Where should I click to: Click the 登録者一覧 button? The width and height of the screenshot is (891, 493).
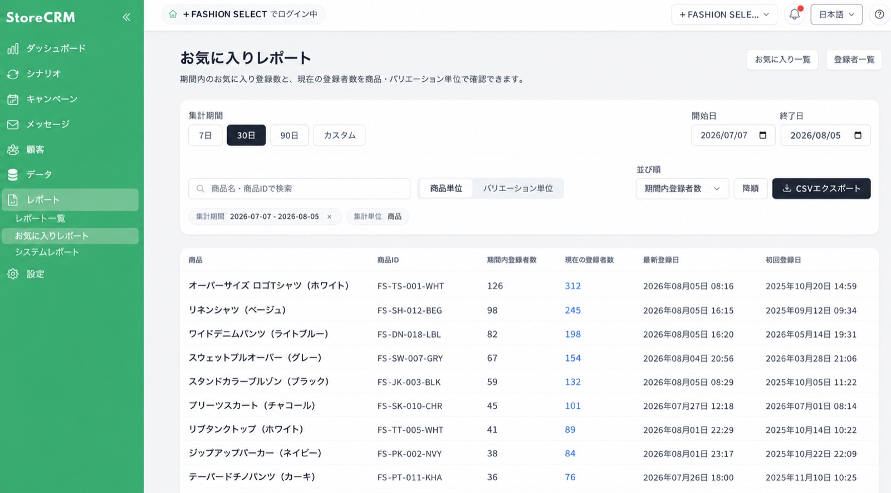[x=854, y=60]
